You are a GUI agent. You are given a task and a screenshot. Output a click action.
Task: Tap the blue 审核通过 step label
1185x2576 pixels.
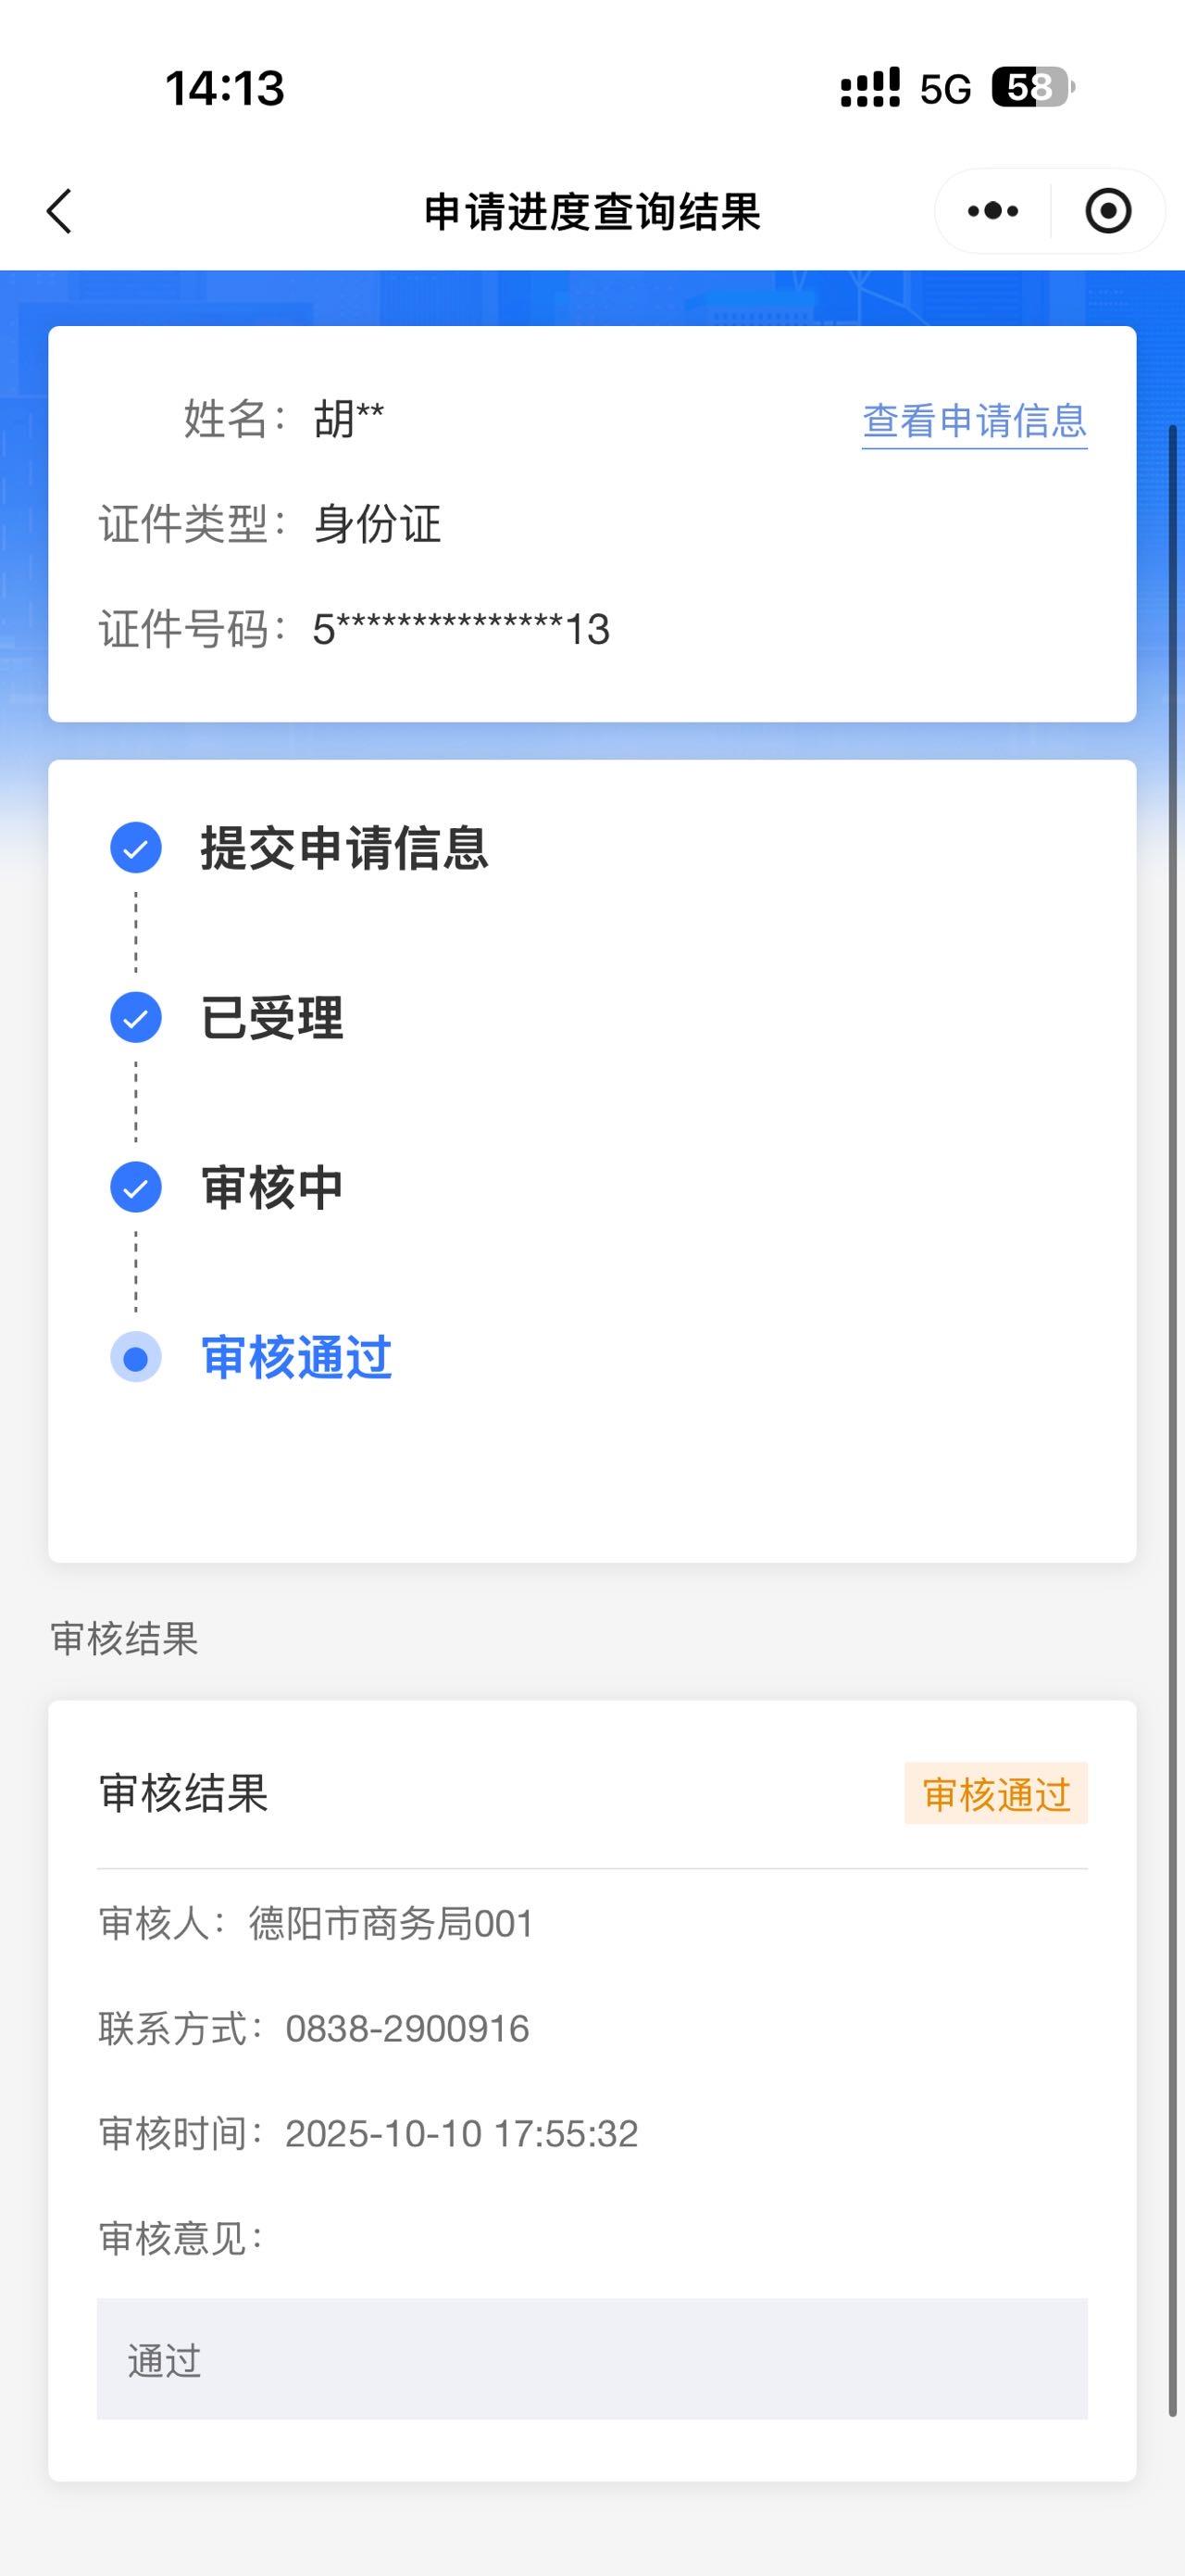(x=297, y=1358)
